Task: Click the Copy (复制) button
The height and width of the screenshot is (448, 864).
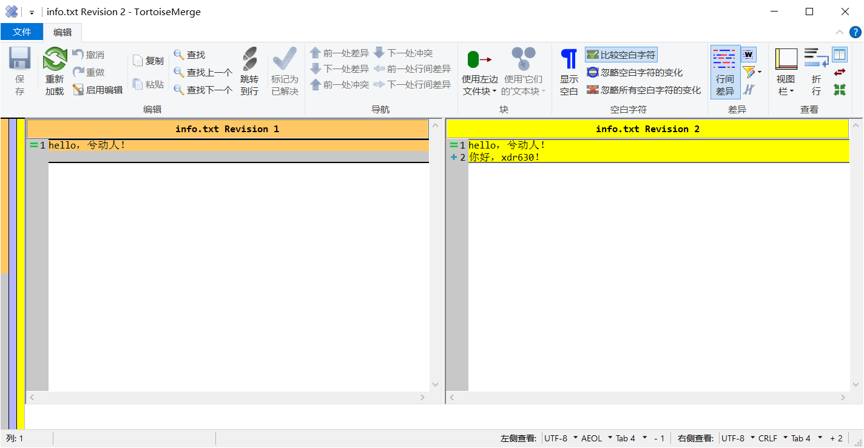Action: pos(149,61)
